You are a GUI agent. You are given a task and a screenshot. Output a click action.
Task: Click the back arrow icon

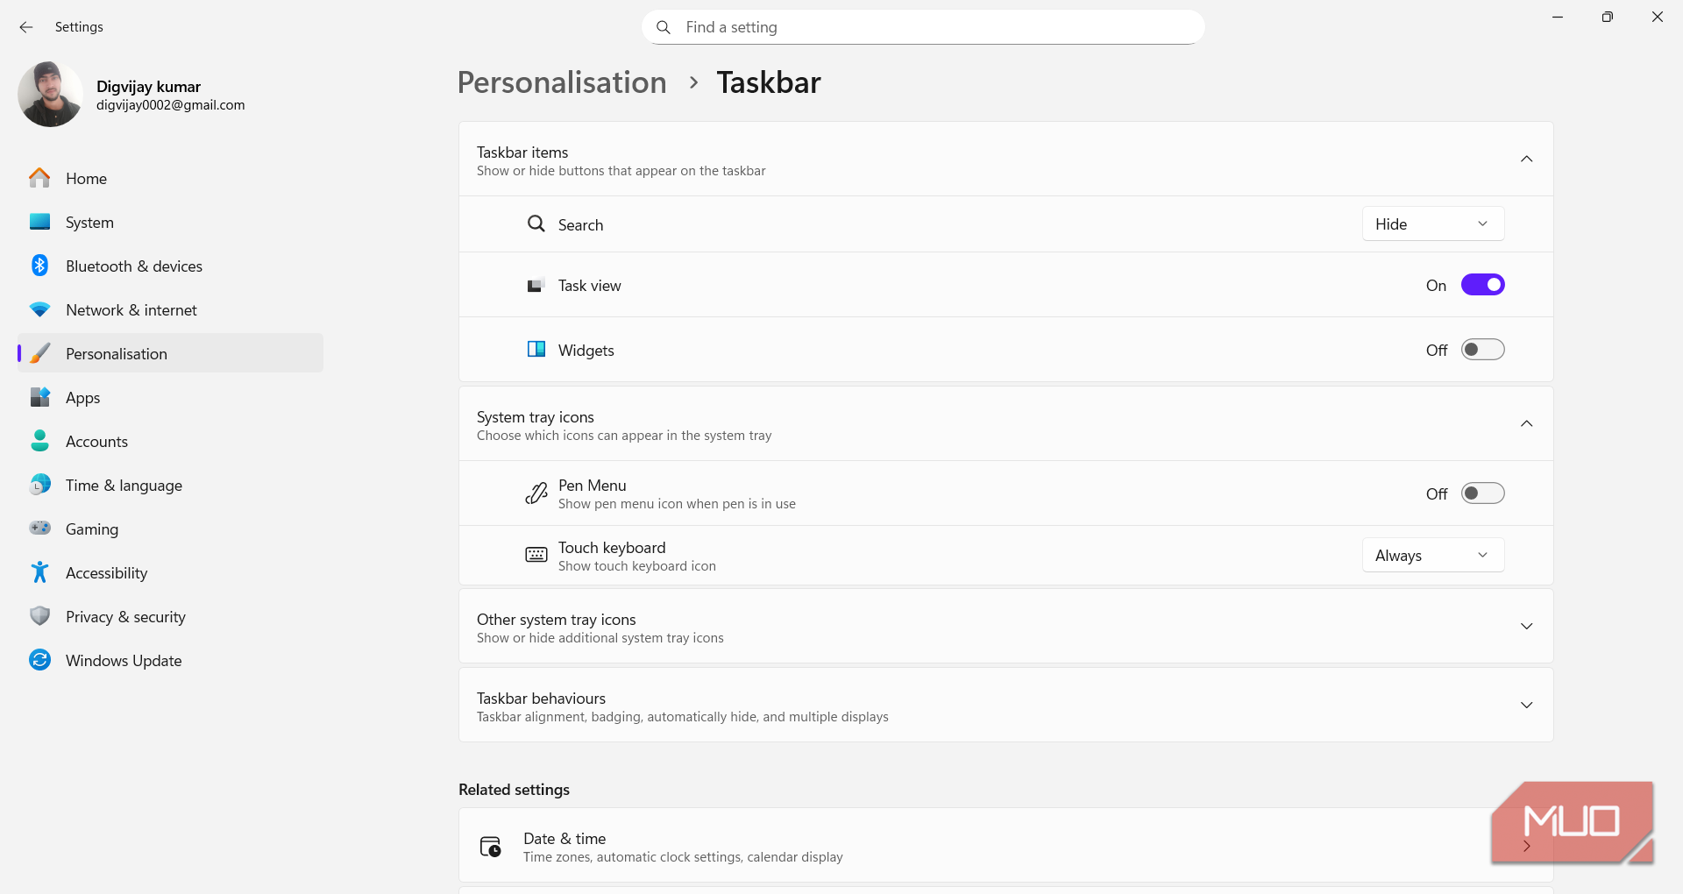pos(26,27)
